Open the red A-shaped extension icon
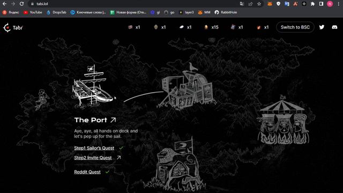The image size is (343, 193). point(295,4)
